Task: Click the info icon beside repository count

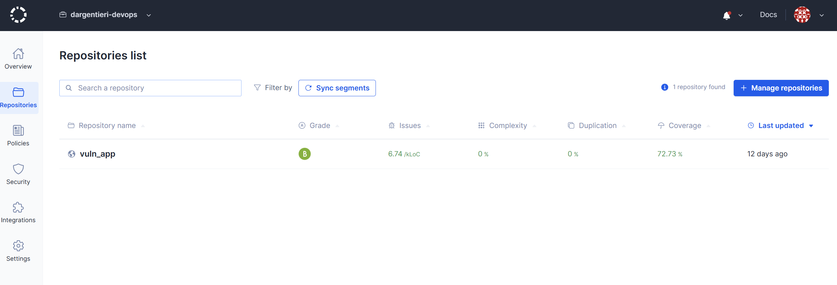Action: click(x=664, y=87)
